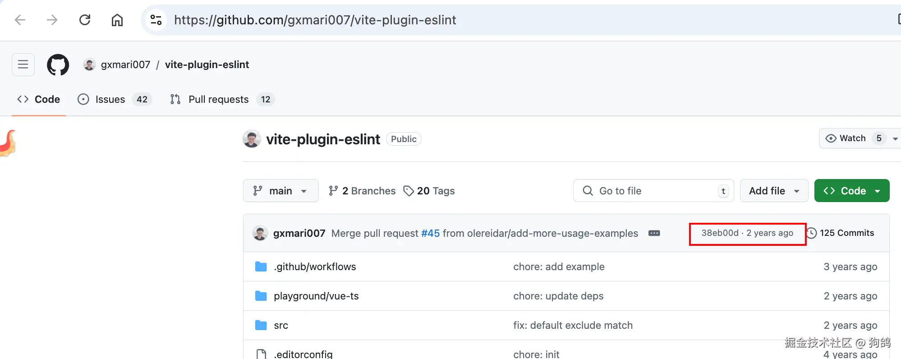
Task: Switch to the Pull requests tab
Action: coord(222,99)
